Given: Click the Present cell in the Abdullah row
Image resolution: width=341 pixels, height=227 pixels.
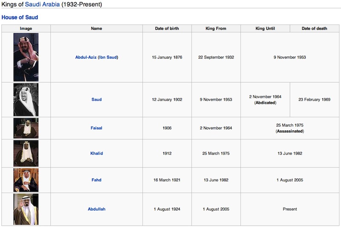Looking at the screenshot, I should [x=290, y=209].
